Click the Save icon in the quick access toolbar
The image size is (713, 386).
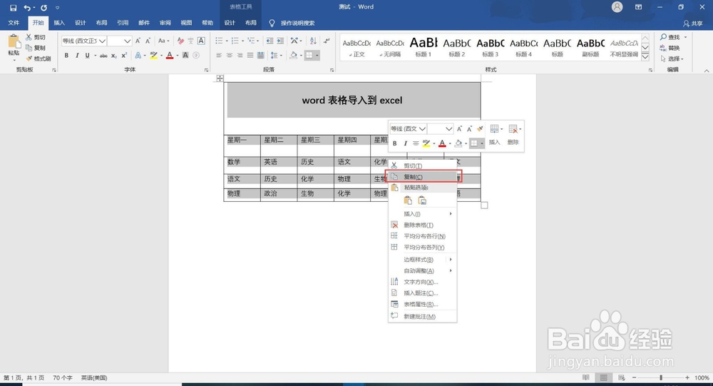click(13, 8)
